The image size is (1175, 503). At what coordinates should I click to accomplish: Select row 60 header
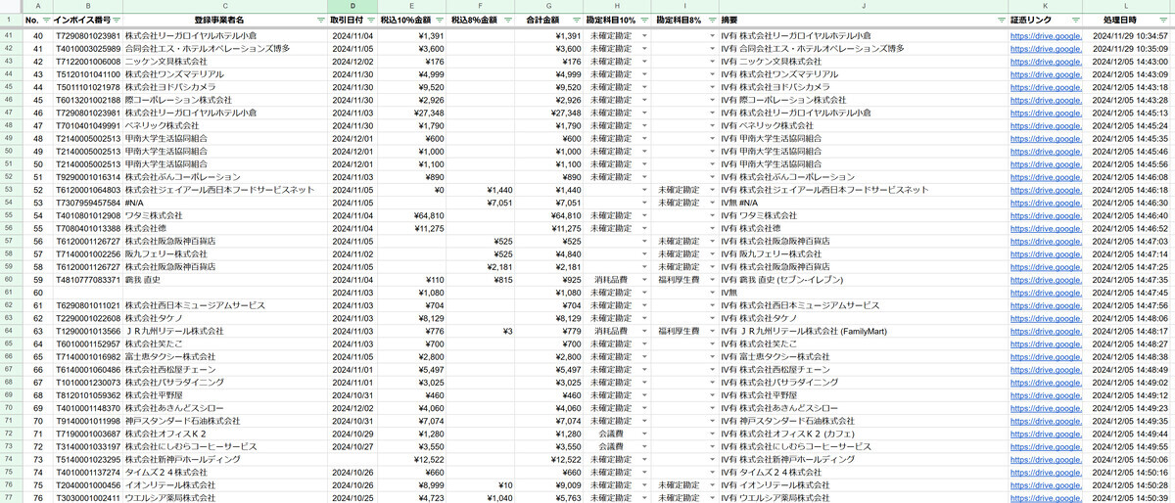[10, 280]
